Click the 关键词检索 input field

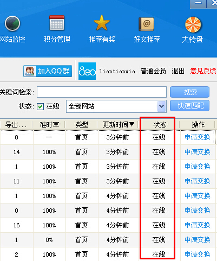pyautogui.click(x=102, y=92)
